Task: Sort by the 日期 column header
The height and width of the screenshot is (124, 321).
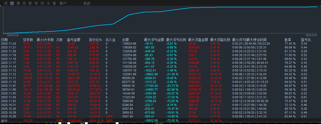Action: [x=4, y=40]
